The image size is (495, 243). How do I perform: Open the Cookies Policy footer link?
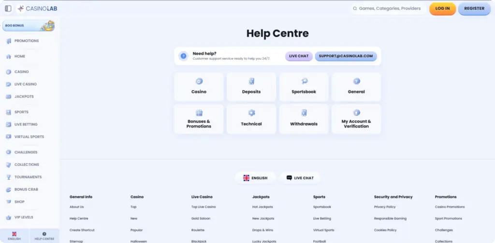[x=385, y=230]
